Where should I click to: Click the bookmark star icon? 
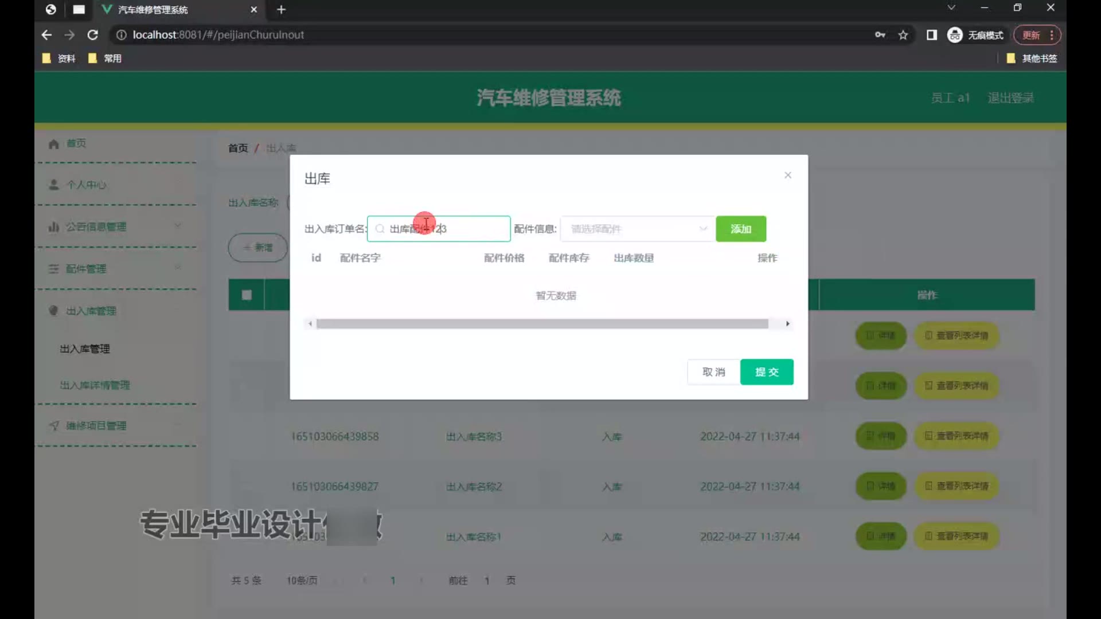pyautogui.click(x=903, y=35)
